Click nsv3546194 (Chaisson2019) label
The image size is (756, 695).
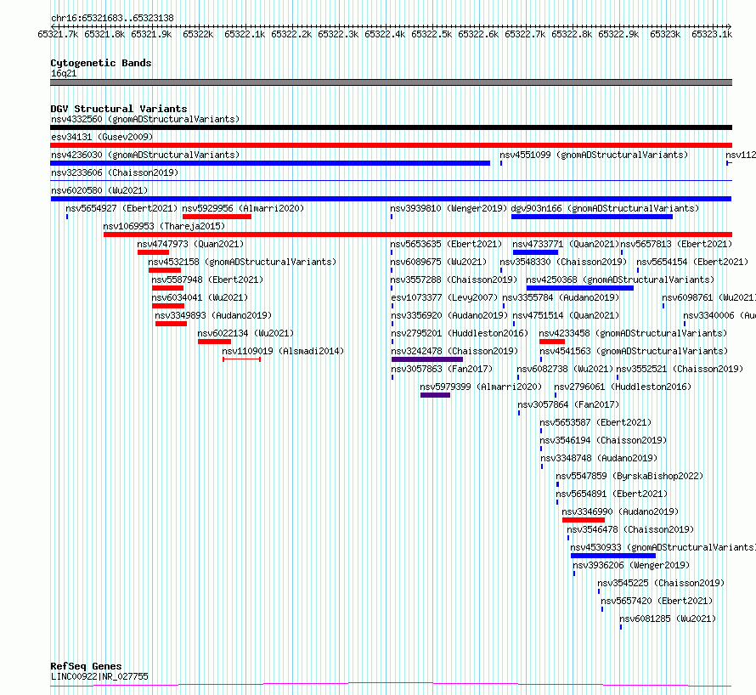(x=603, y=440)
